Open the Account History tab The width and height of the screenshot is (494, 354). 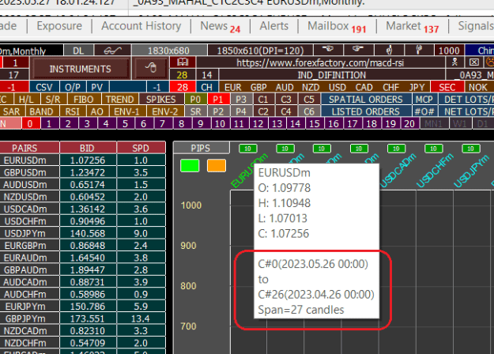click(x=141, y=26)
